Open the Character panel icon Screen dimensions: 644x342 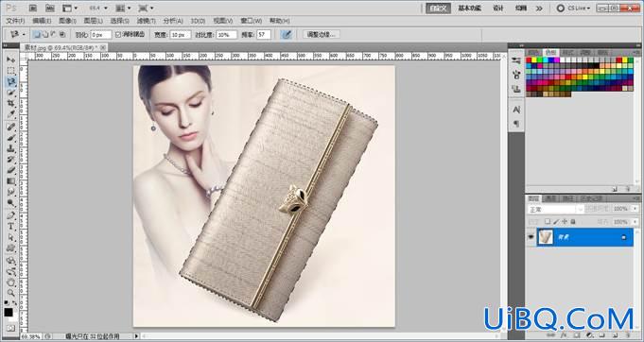click(516, 110)
